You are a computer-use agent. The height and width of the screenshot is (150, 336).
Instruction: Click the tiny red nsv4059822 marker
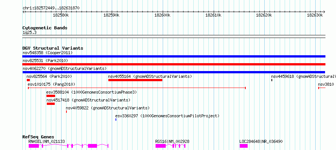coord(66,112)
